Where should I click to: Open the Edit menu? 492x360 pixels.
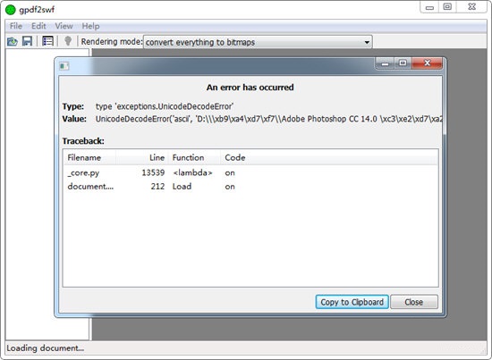click(x=38, y=26)
